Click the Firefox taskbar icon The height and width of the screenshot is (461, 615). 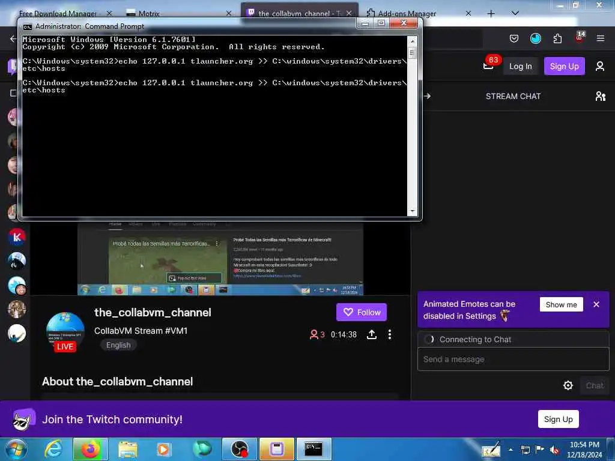pyautogui.click(x=90, y=449)
